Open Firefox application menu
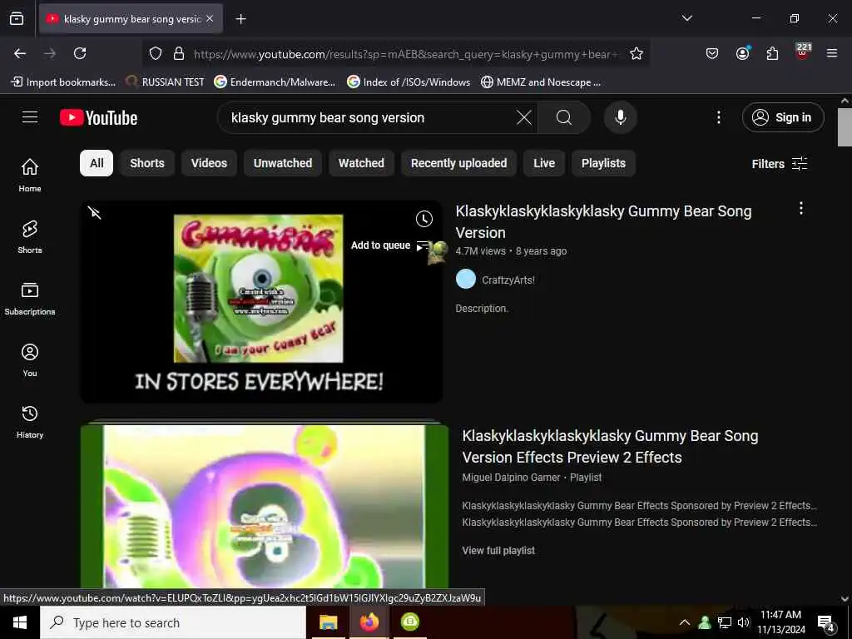This screenshot has width=852, height=639. pos(832,53)
